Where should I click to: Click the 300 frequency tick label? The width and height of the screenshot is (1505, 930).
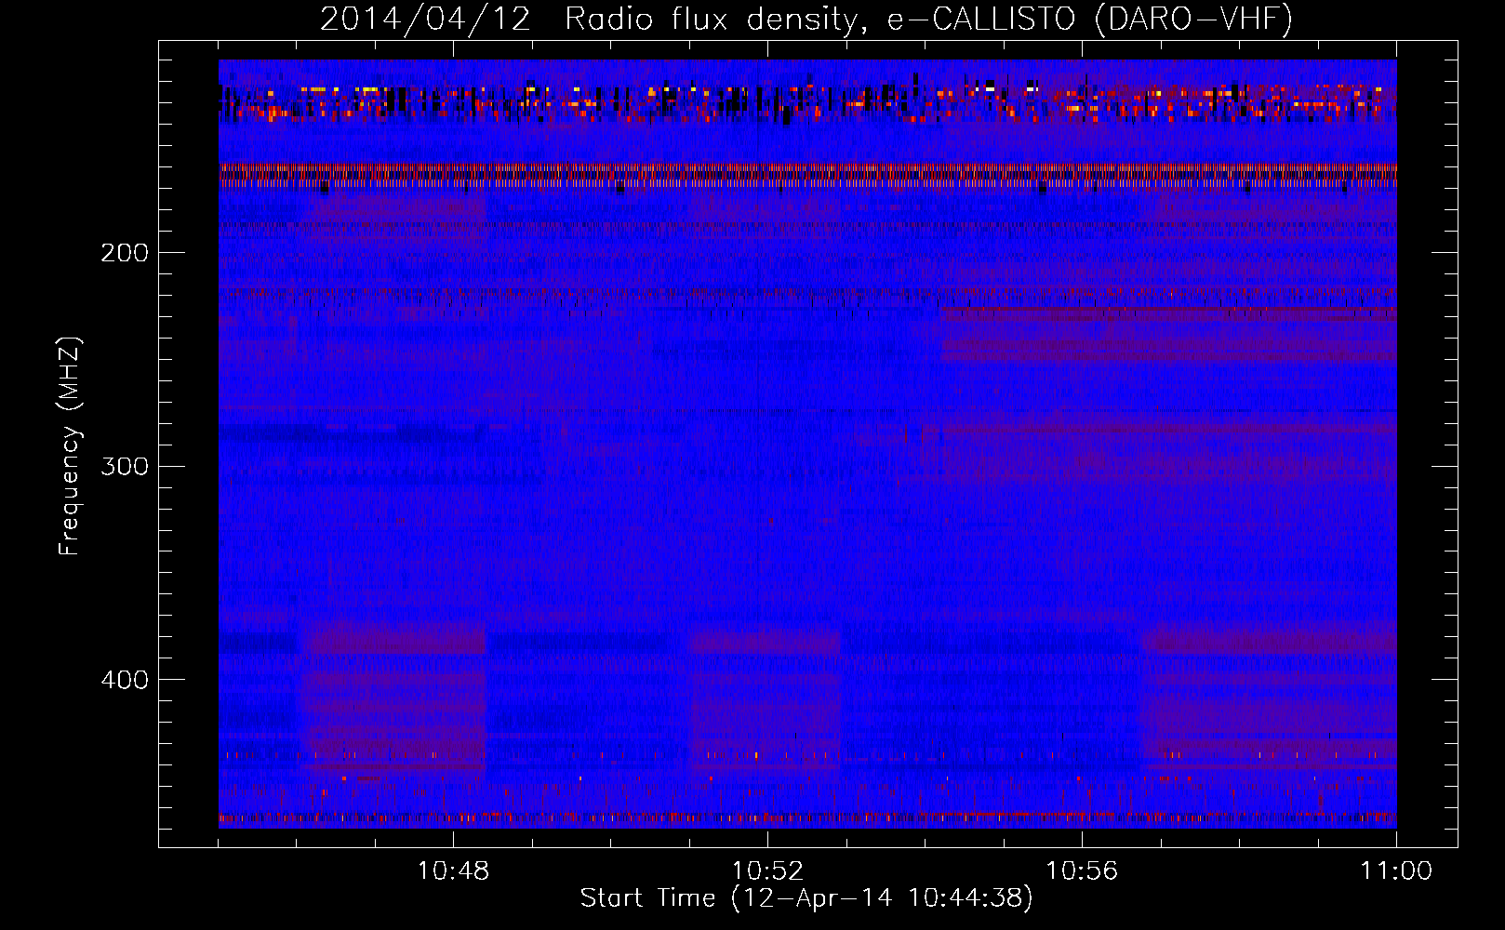click(x=125, y=466)
